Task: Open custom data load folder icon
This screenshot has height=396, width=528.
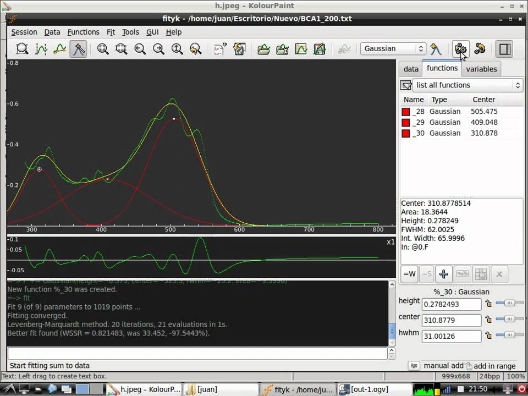Action: (282, 49)
